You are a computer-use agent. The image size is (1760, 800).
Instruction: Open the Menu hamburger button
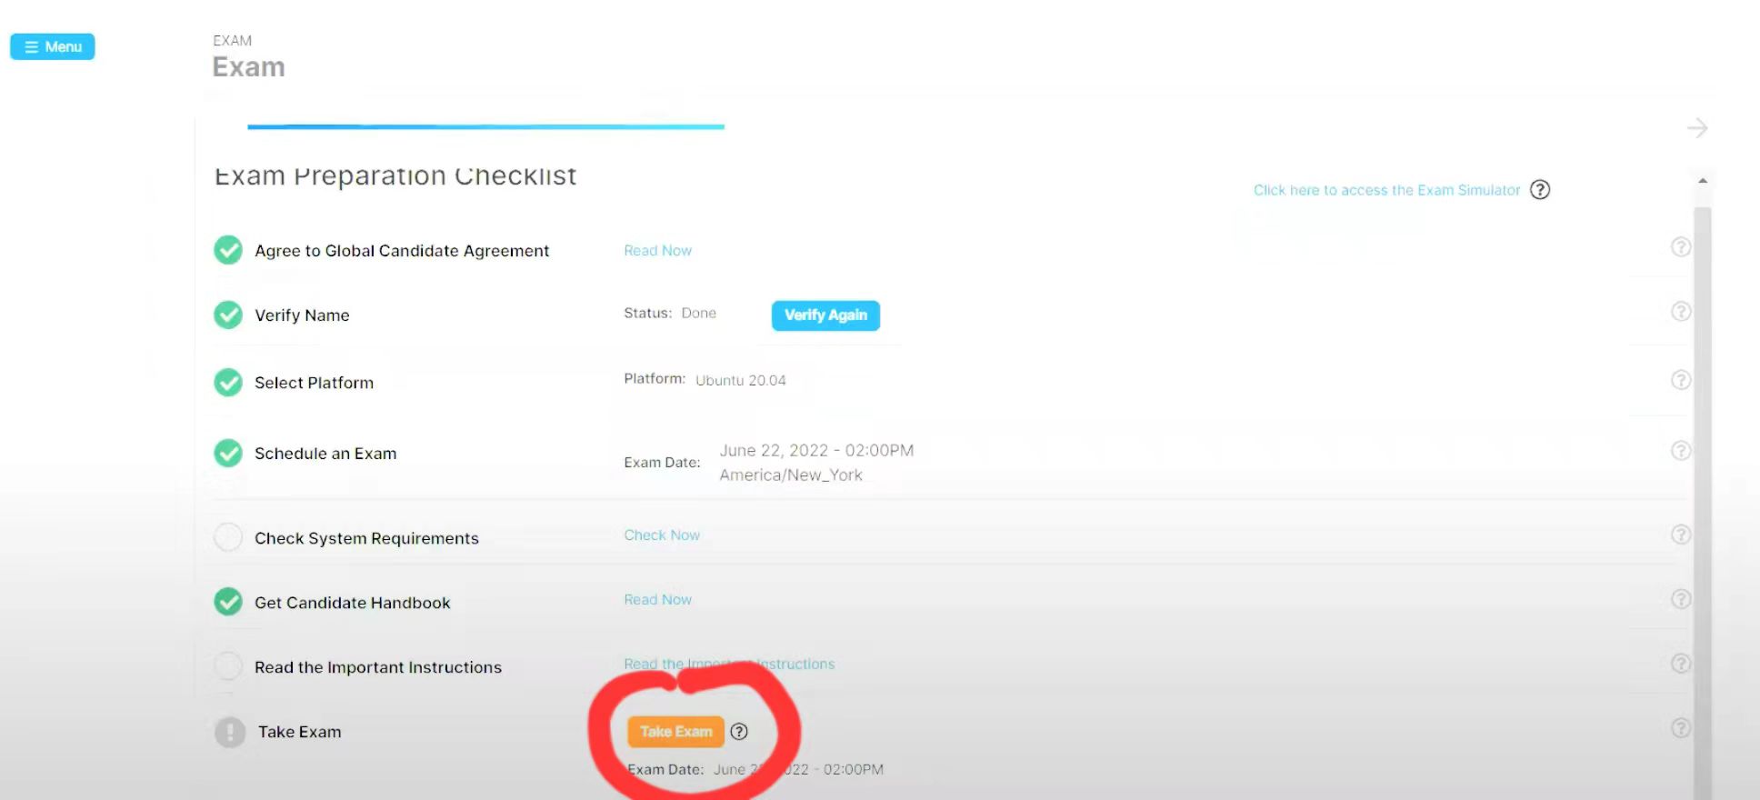pos(53,46)
